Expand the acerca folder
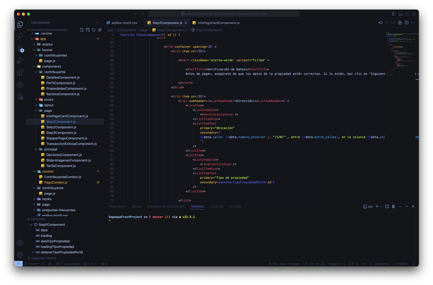Viewport: 433px width, 285px height. 34,45
